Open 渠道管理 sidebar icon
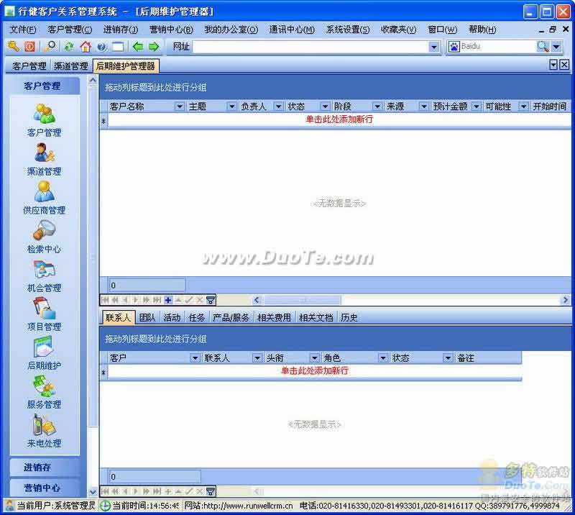This screenshot has width=575, height=515. (44, 152)
